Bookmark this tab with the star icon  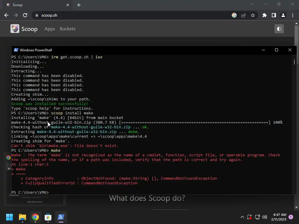tap(253, 15)
